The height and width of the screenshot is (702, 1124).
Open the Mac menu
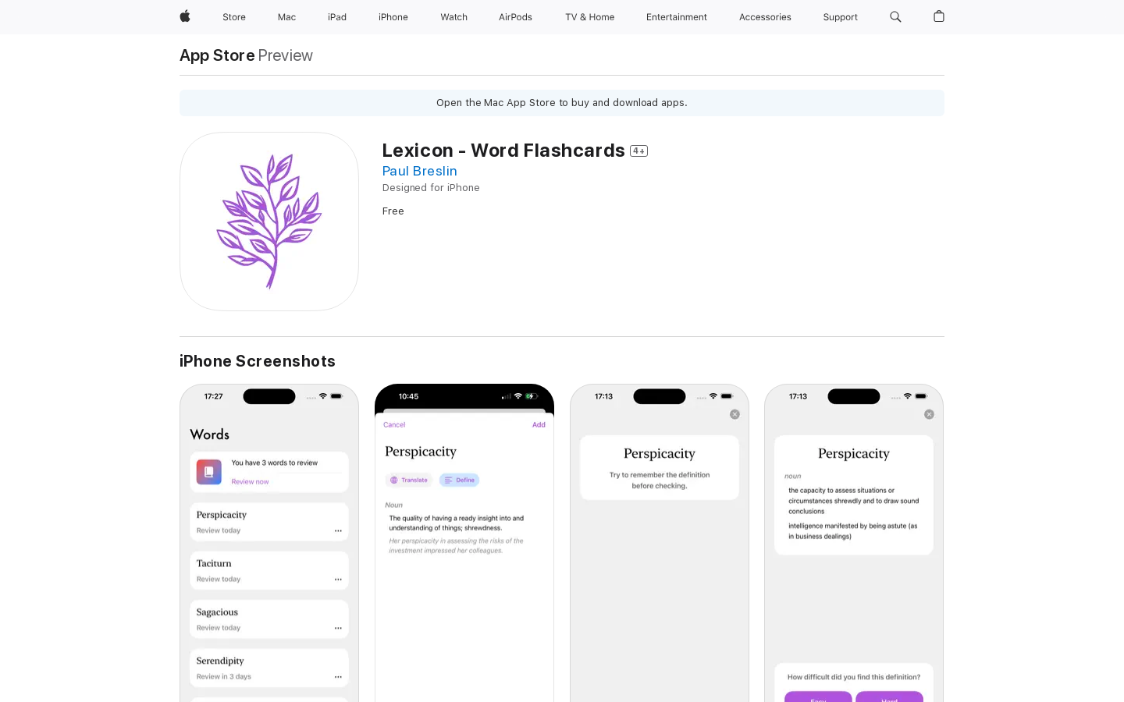pyautogui.click(x=286, y=17)
